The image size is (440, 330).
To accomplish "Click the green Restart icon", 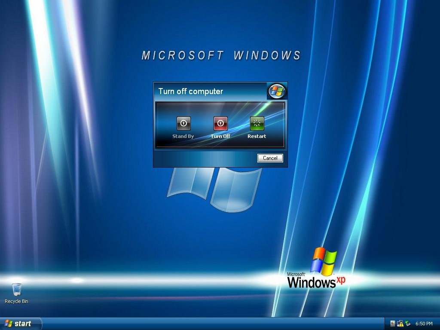I will [x=257, y=123].
